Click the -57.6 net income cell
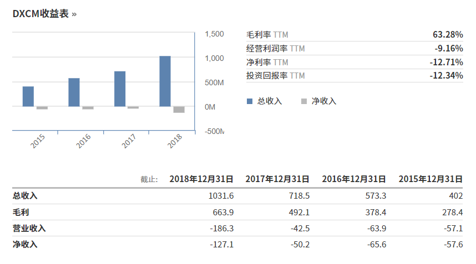 (x=453, y=244)
